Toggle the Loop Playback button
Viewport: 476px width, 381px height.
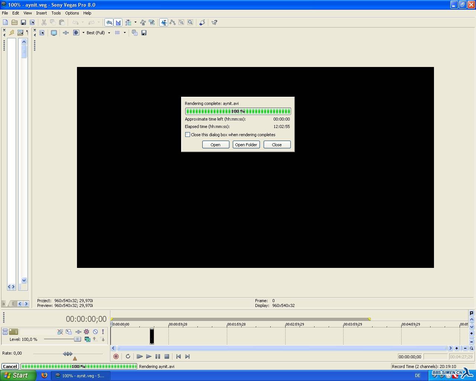(128, 356)
